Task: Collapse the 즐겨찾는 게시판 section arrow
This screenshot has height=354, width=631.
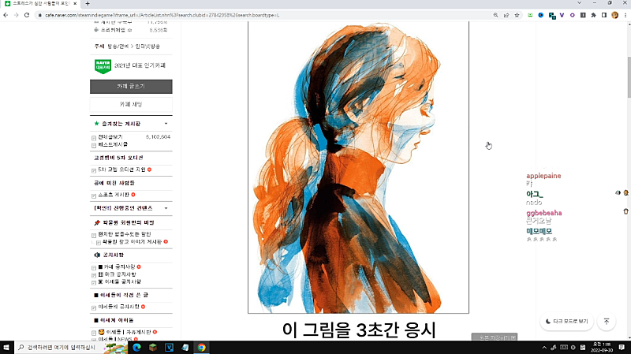Action: (x=166, y=124)
